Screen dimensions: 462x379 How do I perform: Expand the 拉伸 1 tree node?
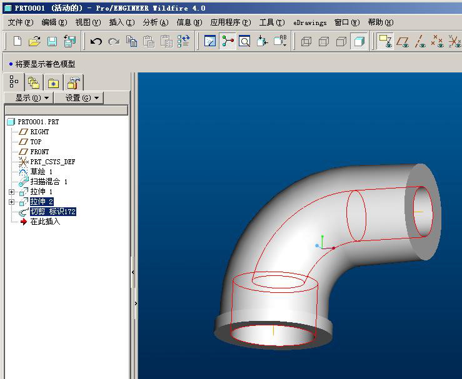coord(11,192)
